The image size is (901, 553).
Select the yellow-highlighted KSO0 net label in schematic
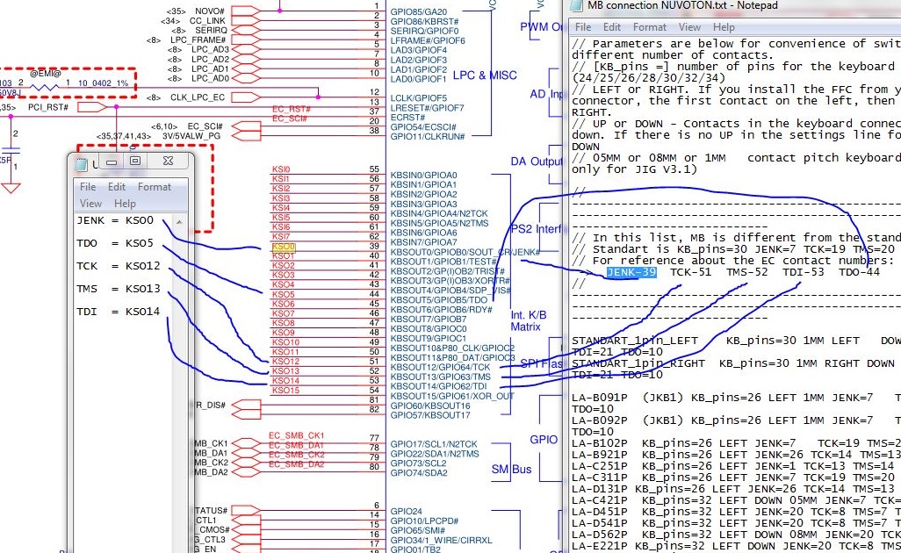pos(284,248)
